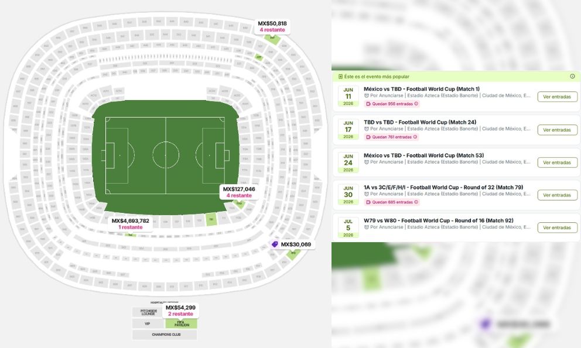Click the purple price tag icon
Image resolution: width=581 pixels, height=348 pixels.
click(274, 244)
